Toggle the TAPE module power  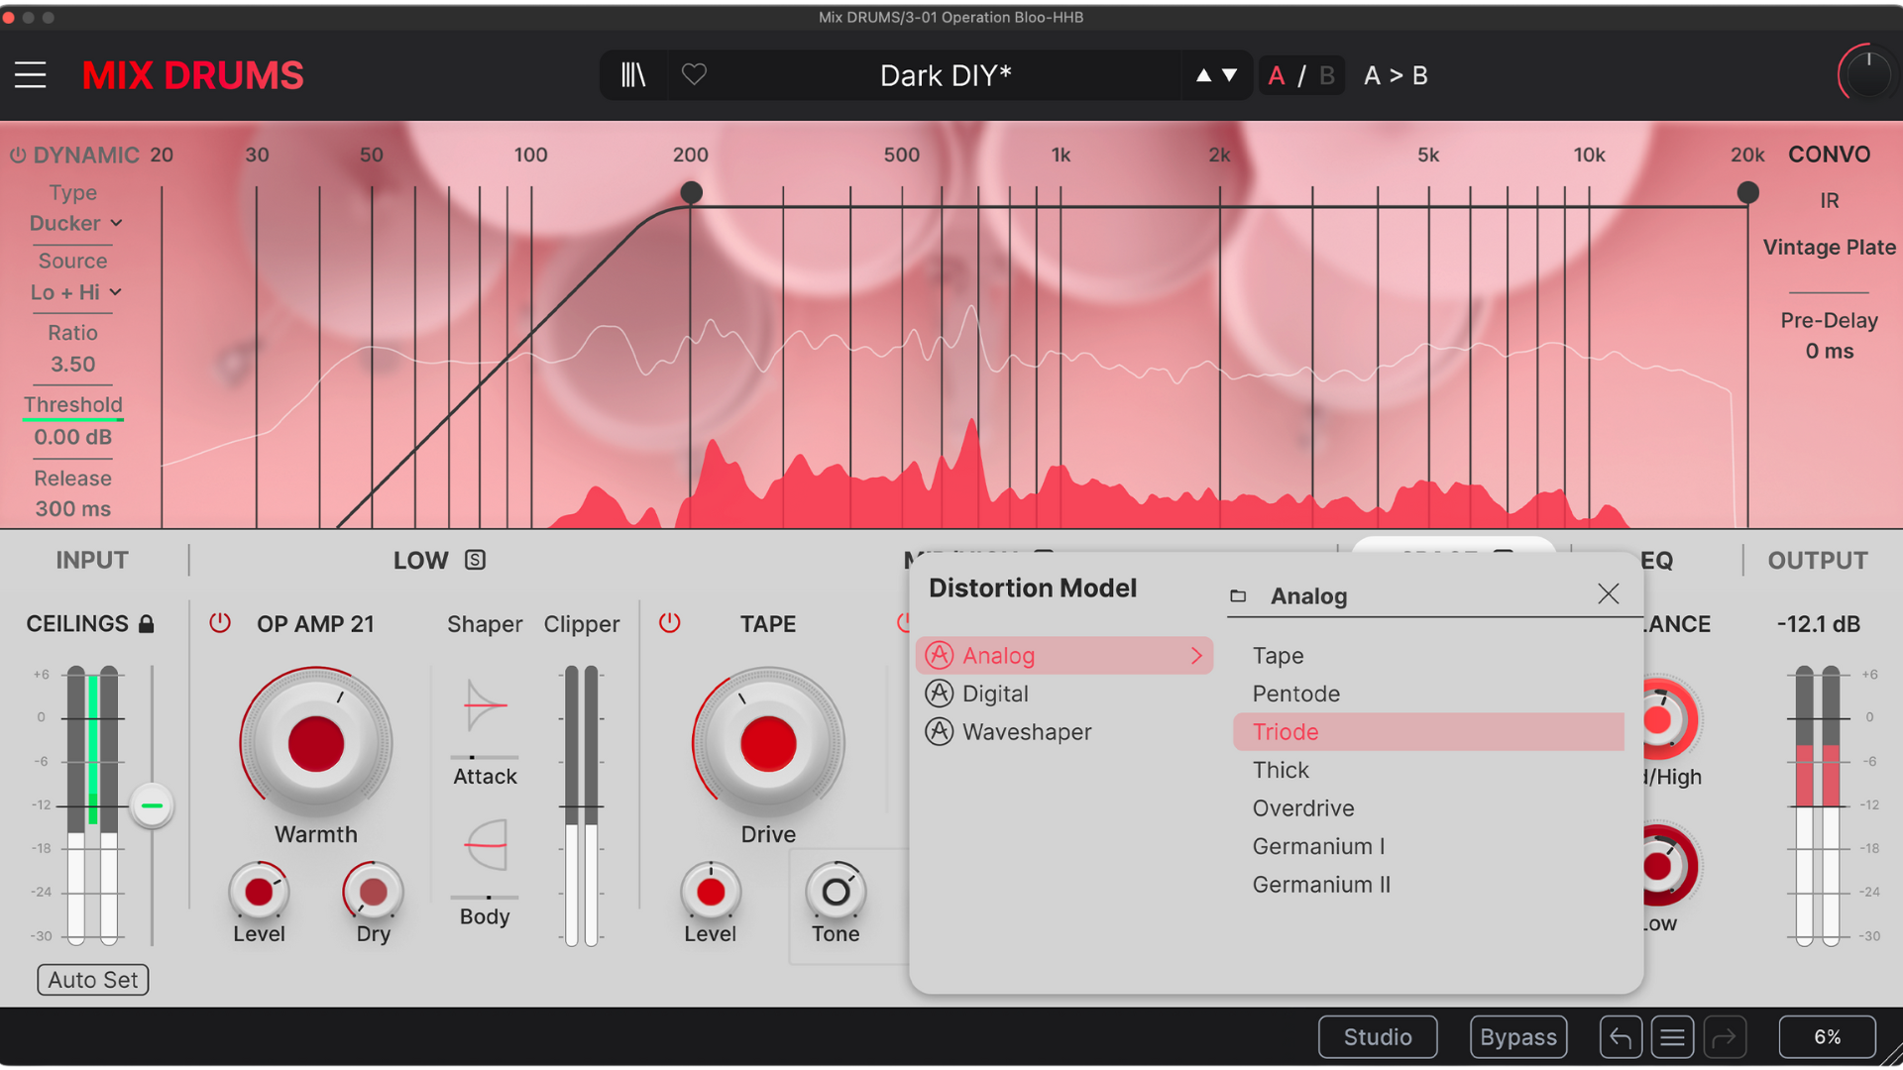coord(670,623)
